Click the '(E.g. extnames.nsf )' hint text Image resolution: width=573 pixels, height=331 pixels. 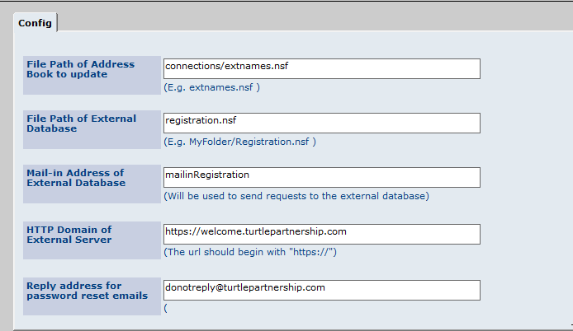pyautogui.click(x=212, y=87)
